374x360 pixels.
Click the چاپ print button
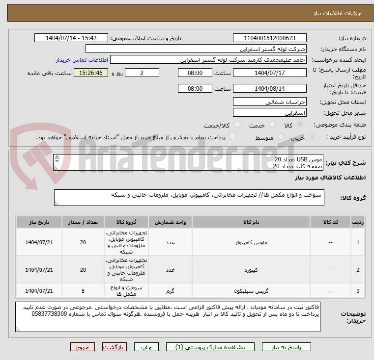pyautogui.click(x=146, y=347)
